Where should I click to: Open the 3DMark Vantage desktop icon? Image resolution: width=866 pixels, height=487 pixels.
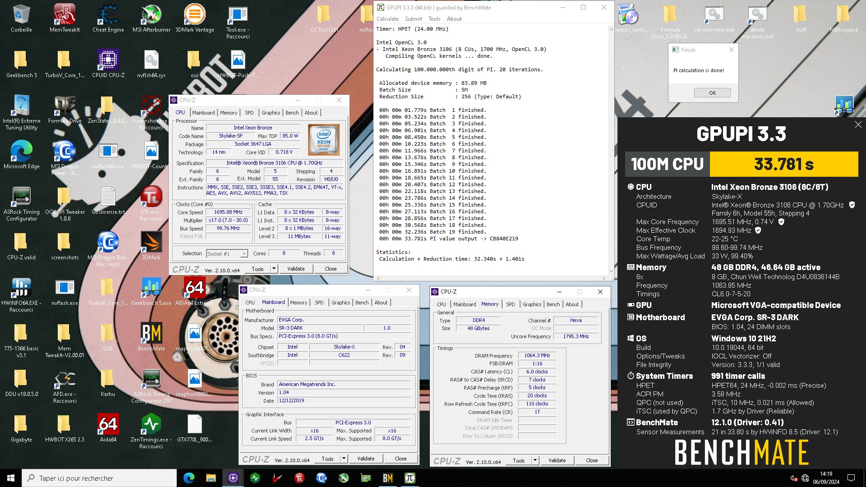[195, 18]
